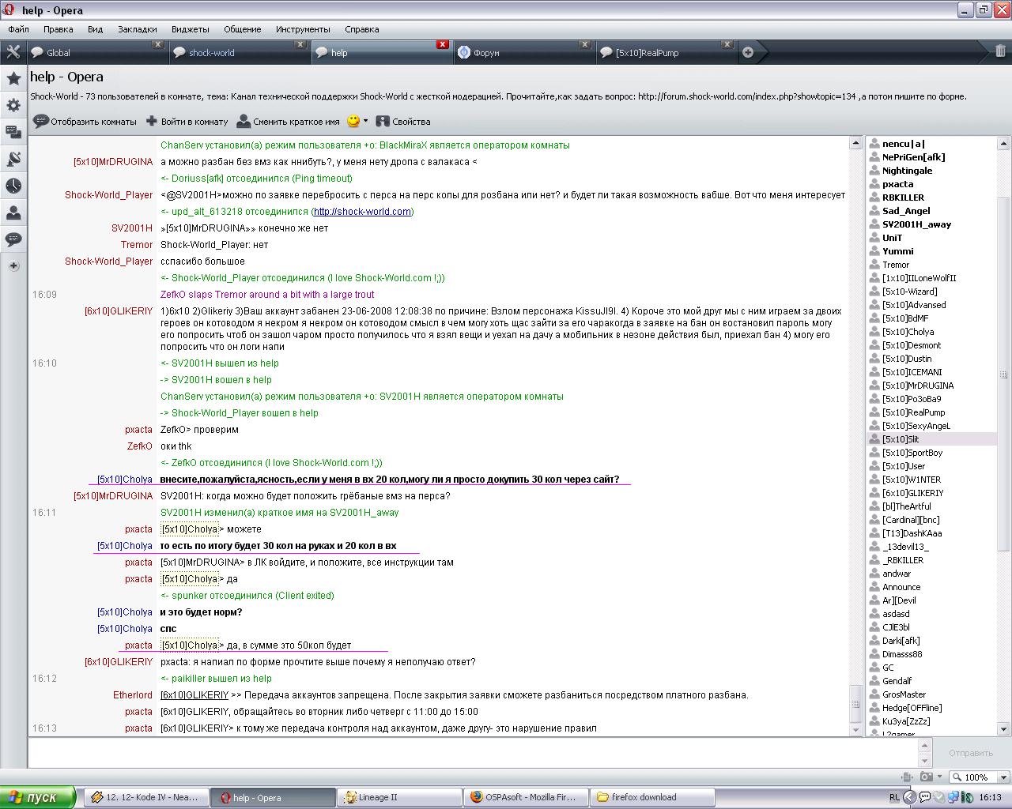Switch to the [5x10]RealPump chat tab
1012x809 pixels.
click(x=666, y=53)
